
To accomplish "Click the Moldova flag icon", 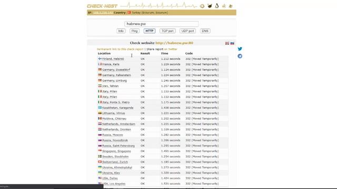I will pos(100,118).
